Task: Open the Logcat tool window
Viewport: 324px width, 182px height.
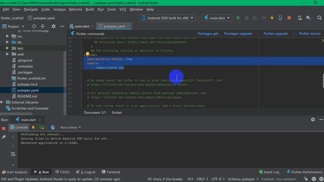Action: tap(86, 172)
